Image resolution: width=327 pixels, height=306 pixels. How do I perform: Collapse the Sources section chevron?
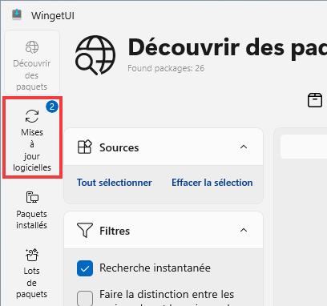[x=244, y=147]
